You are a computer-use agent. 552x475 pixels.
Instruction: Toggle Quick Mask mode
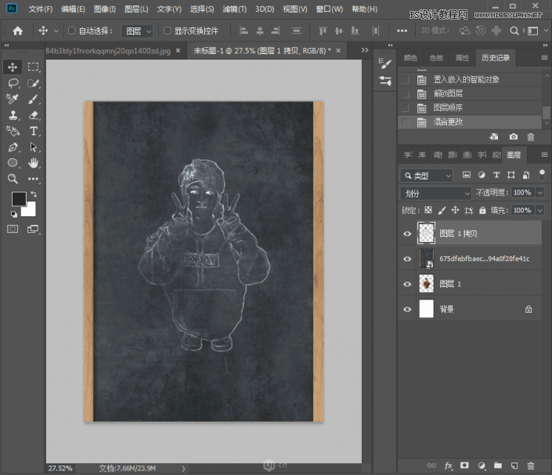pyautogui.click(x=13, y=229)
